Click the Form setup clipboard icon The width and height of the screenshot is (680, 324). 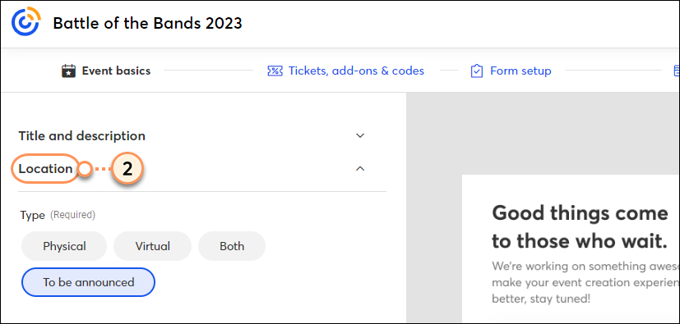click(477, 71)
